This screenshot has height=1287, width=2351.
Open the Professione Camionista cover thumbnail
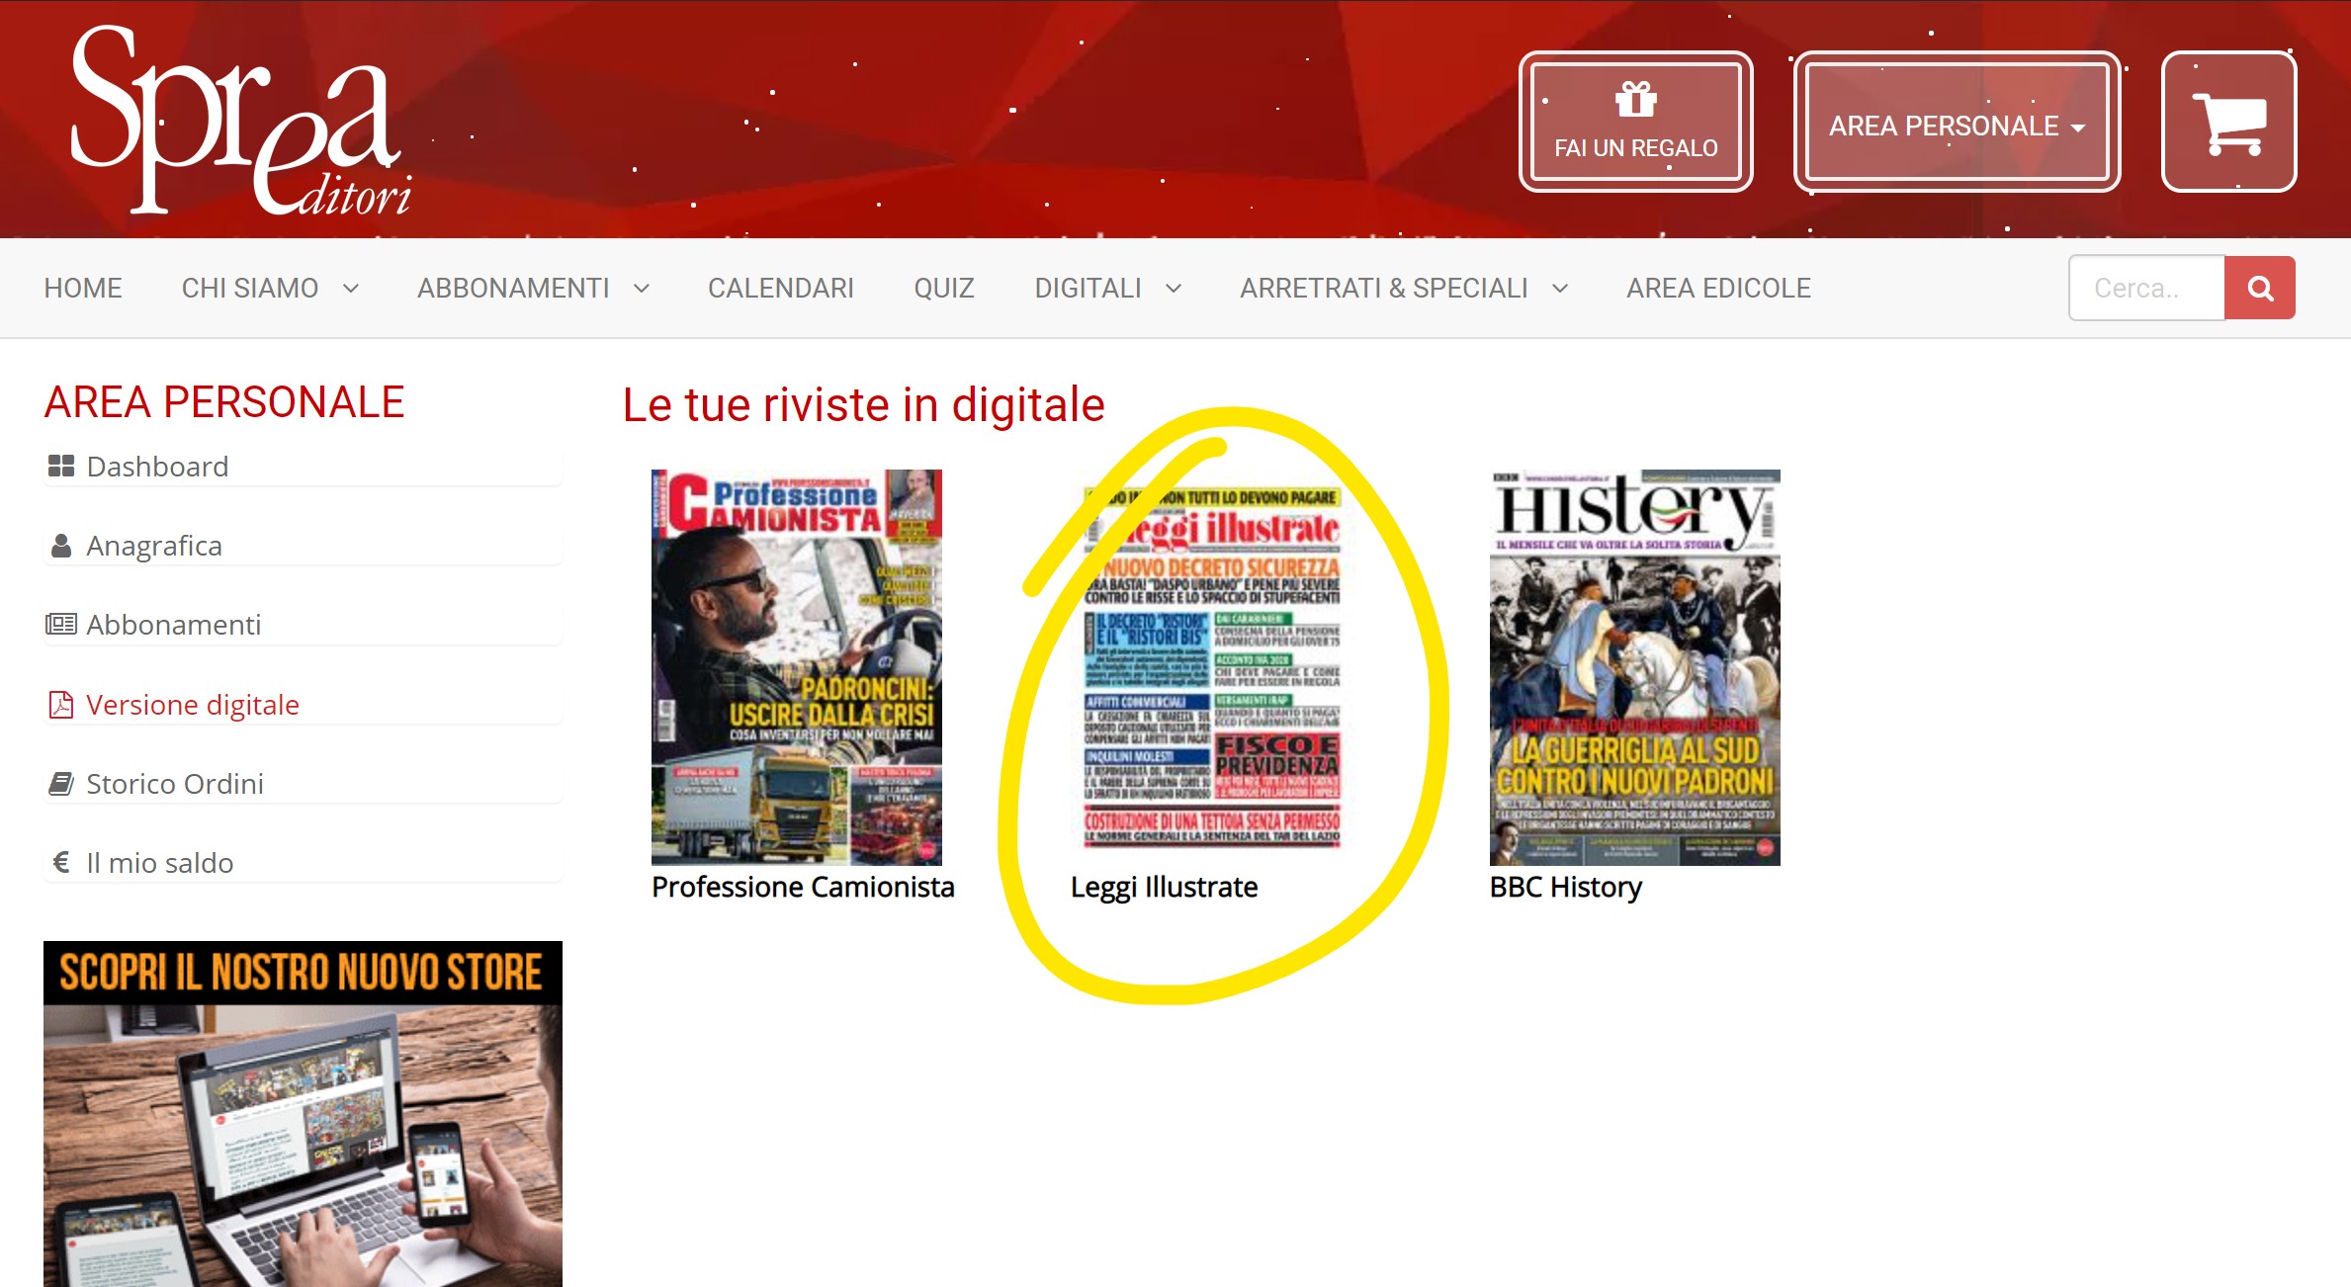797,667
